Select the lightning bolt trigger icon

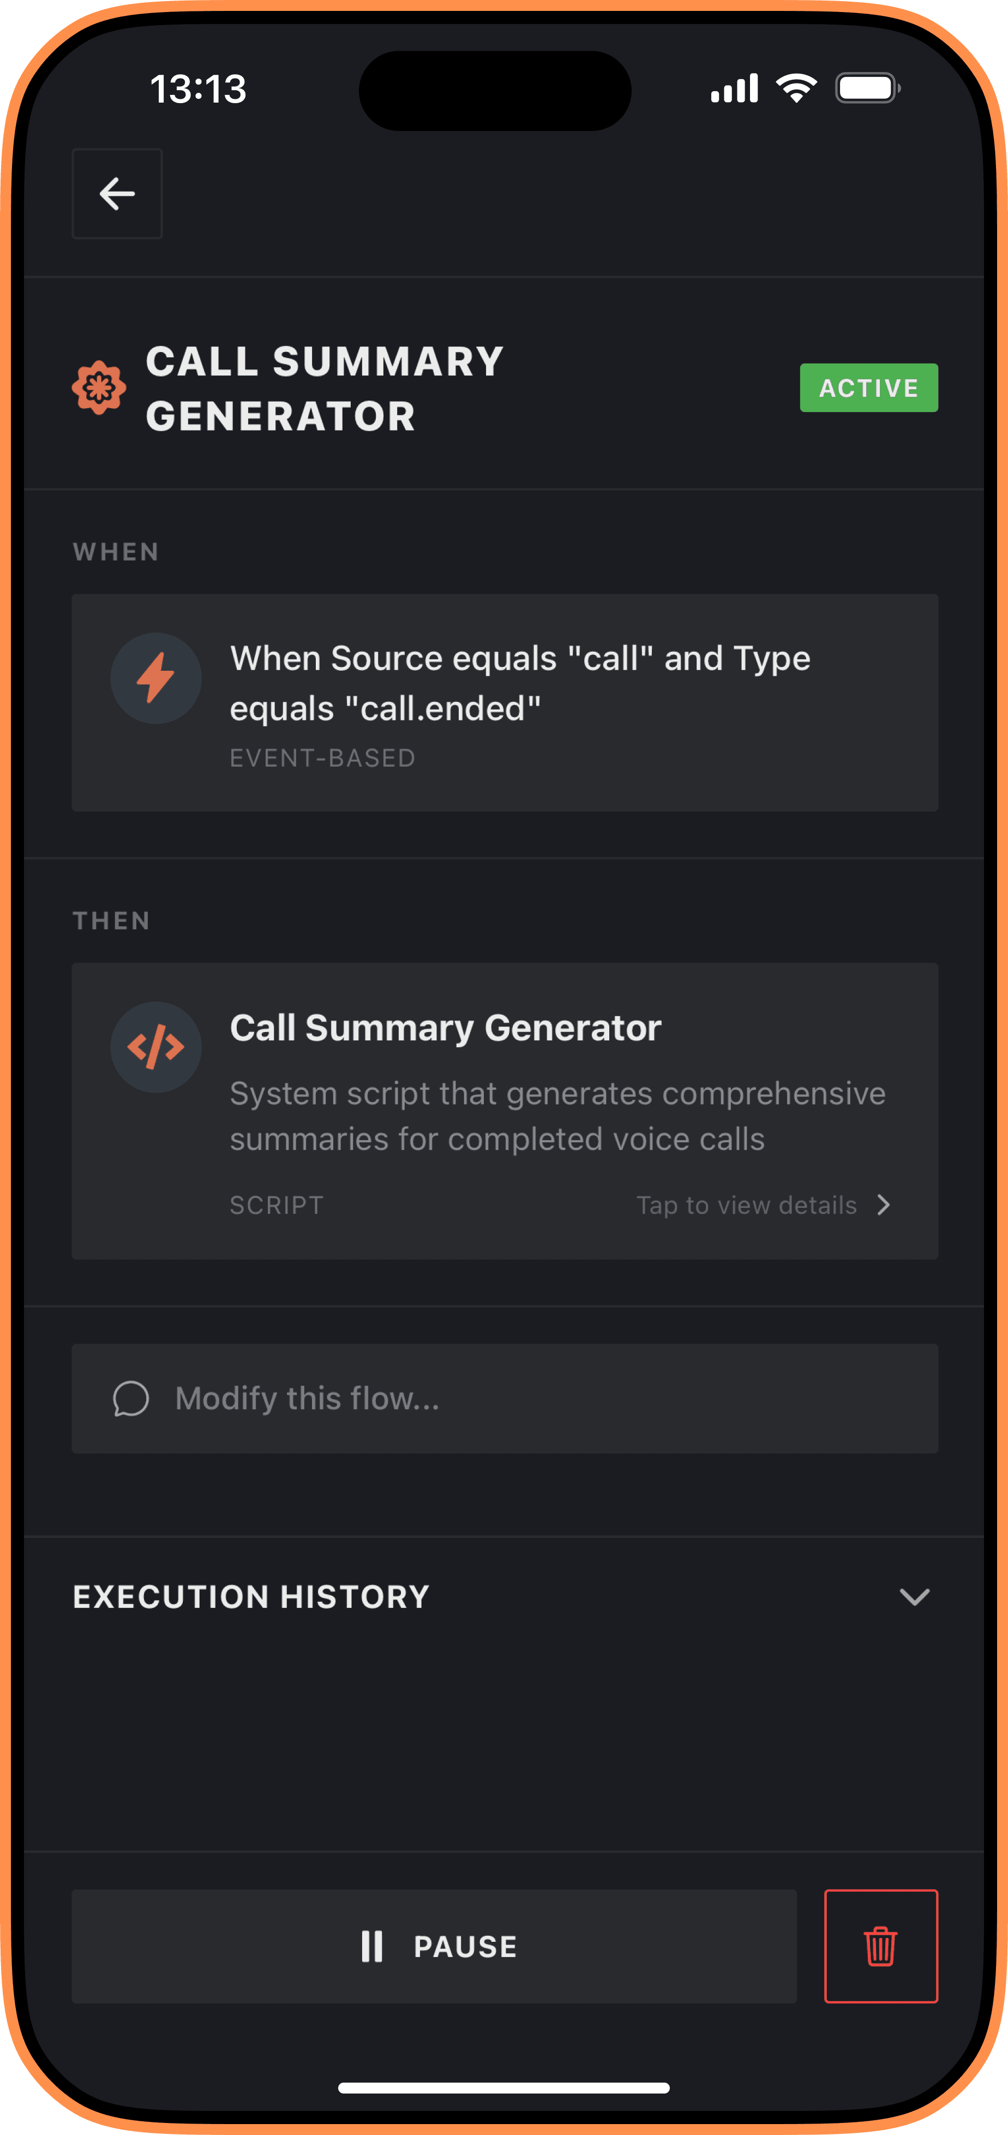[155, 678]
